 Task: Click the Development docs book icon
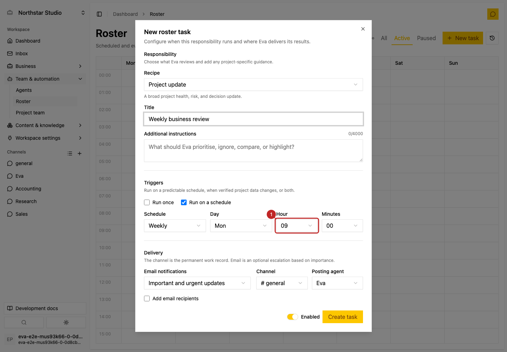[10, 308]
